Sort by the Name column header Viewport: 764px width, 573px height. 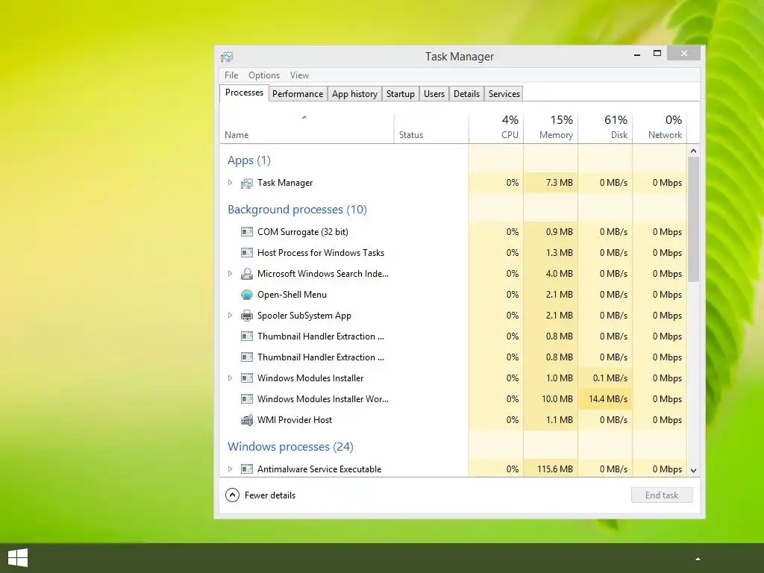pyautogui.click(x=307, y=128)
